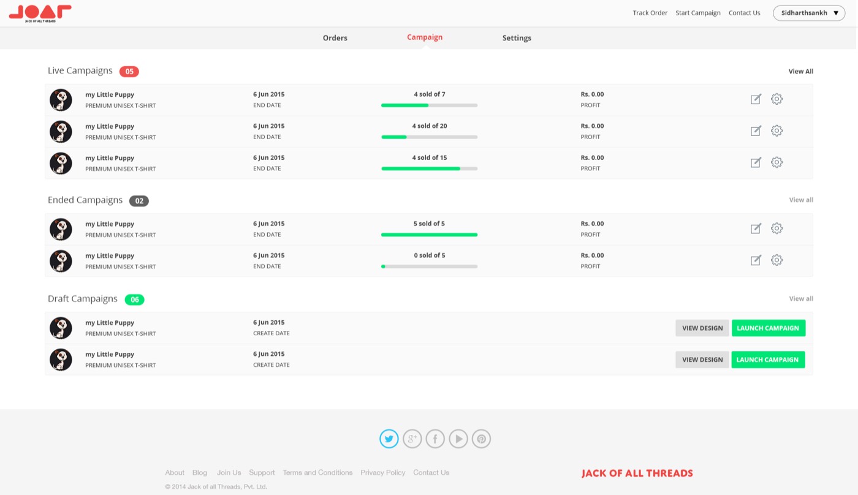Click the Draft Campaigns count badge 06

(134, 300)
